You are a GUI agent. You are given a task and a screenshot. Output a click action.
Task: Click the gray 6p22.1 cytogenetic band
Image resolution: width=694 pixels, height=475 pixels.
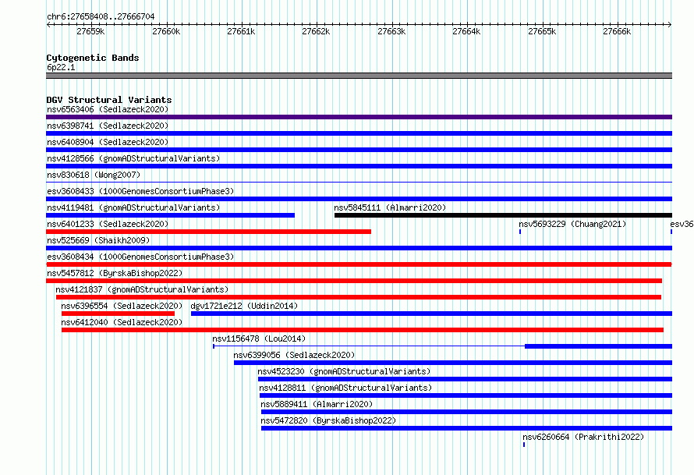point(359,76)
